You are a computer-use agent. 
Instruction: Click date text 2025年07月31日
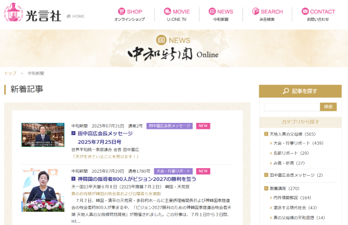(108, 126)
